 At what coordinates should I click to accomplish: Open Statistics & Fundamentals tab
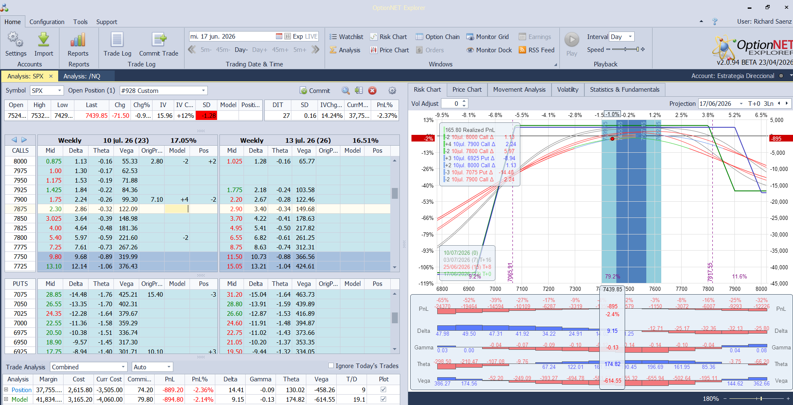[x=625, y=90]
